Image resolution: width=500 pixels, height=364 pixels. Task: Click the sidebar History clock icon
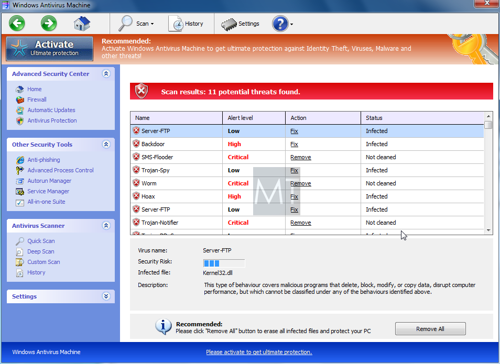pyautogui.click(x=20, y=273)
